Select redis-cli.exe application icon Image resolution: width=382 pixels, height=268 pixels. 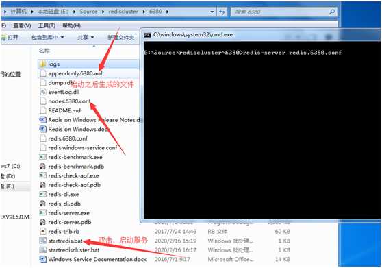point(43,195)
